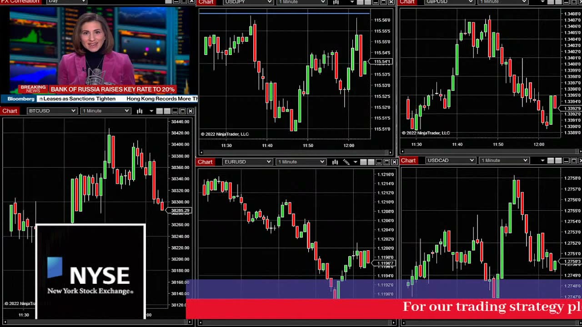582x327 pixels.
Task: Open the Day dropdown in FX Correlation window
Action: pos(67,1)
